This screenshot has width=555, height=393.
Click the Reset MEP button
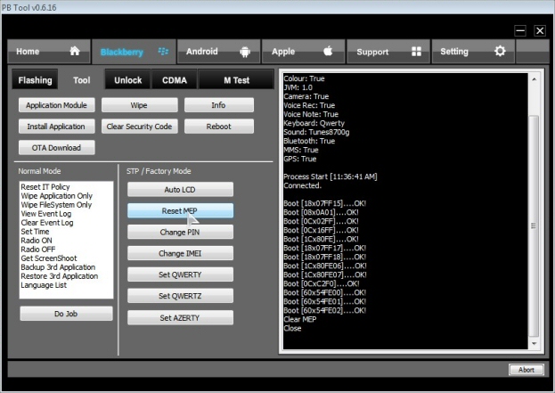click(180, 210)
